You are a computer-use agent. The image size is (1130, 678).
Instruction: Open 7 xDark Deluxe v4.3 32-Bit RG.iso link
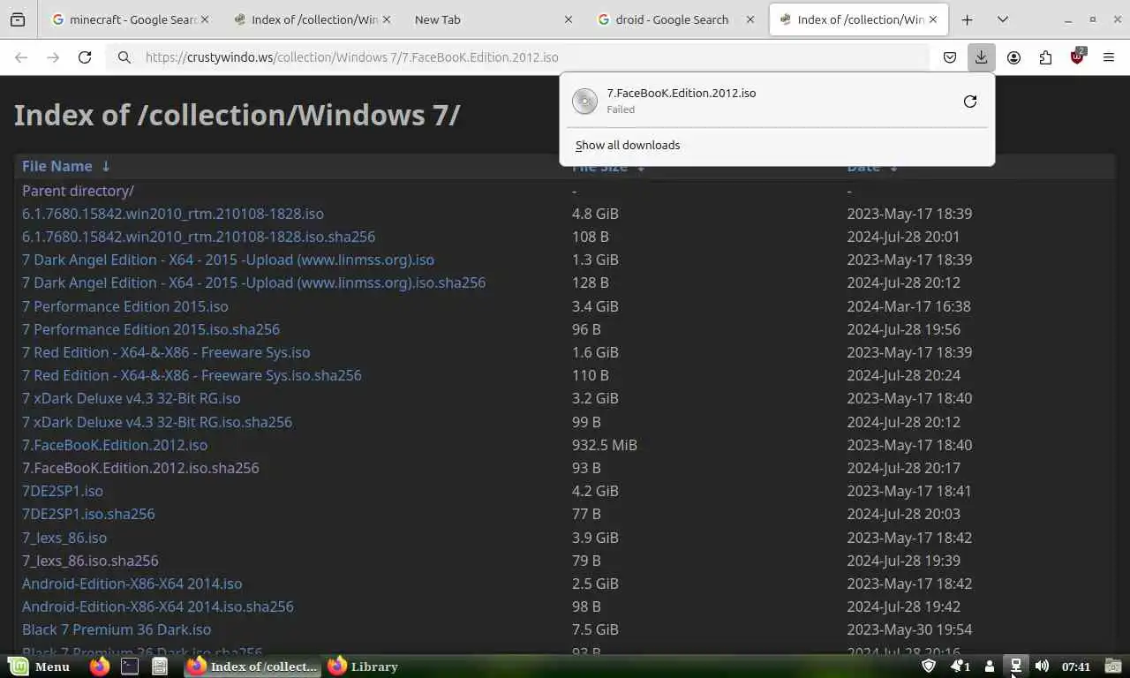[131, 398]
